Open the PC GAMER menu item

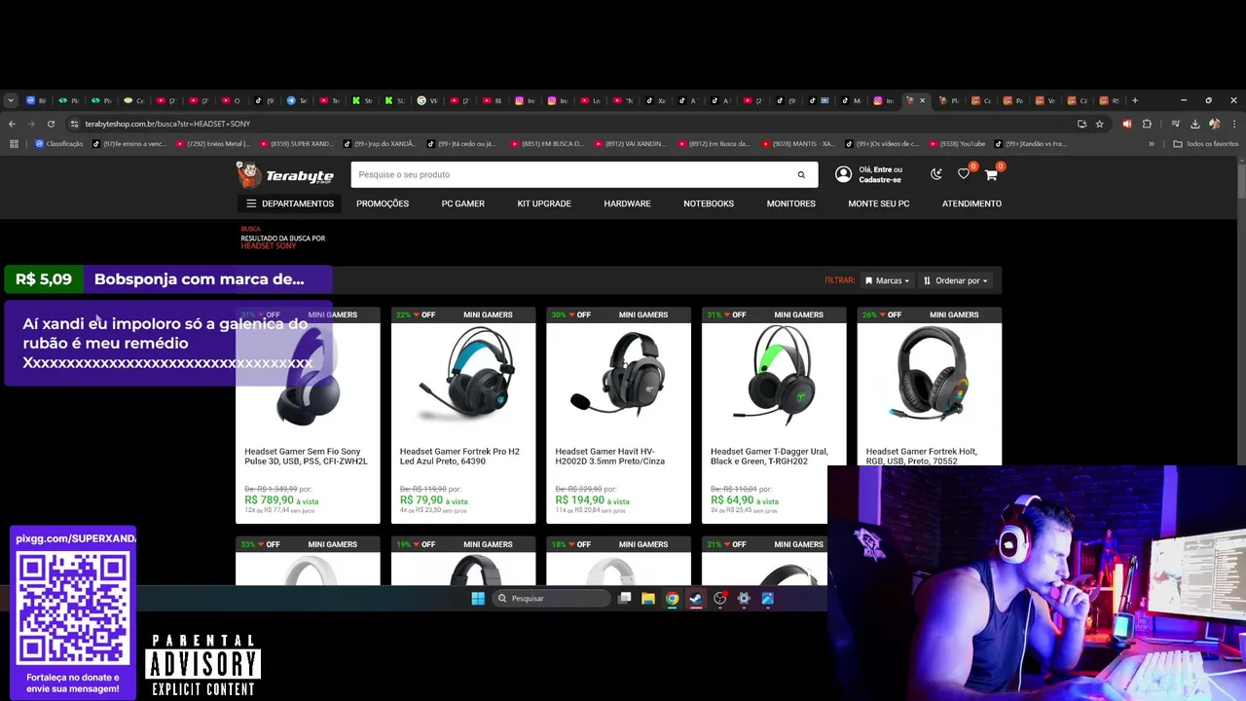(x=463, y=203)
